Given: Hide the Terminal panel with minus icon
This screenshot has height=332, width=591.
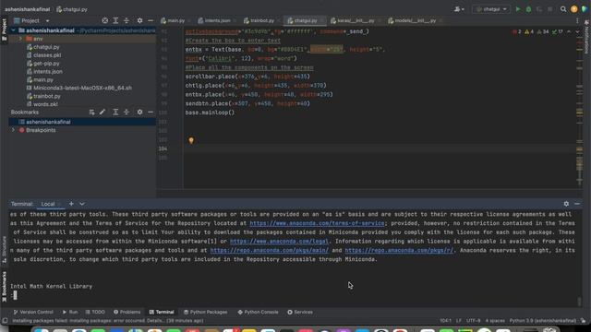Looking at the screenshot, I should pyautogui.click(x=577, y=204).
